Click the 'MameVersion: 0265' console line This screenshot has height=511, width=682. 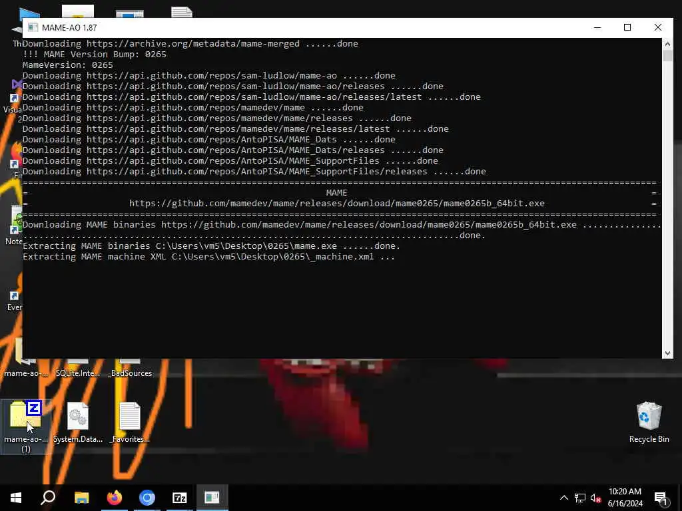point(68,65)
